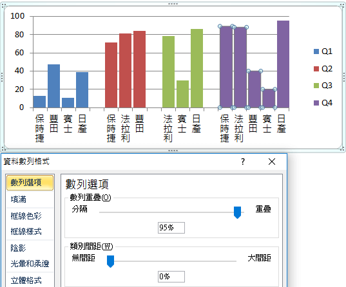Select the red Q2 豐田 bar
This screenshot has height=287, width=346.
(x=139, y=69)
